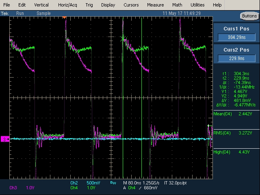Open the Horiz/Acq menu
Image resolution: width=260 pixels, height=195 pixels.
(67, 5)
